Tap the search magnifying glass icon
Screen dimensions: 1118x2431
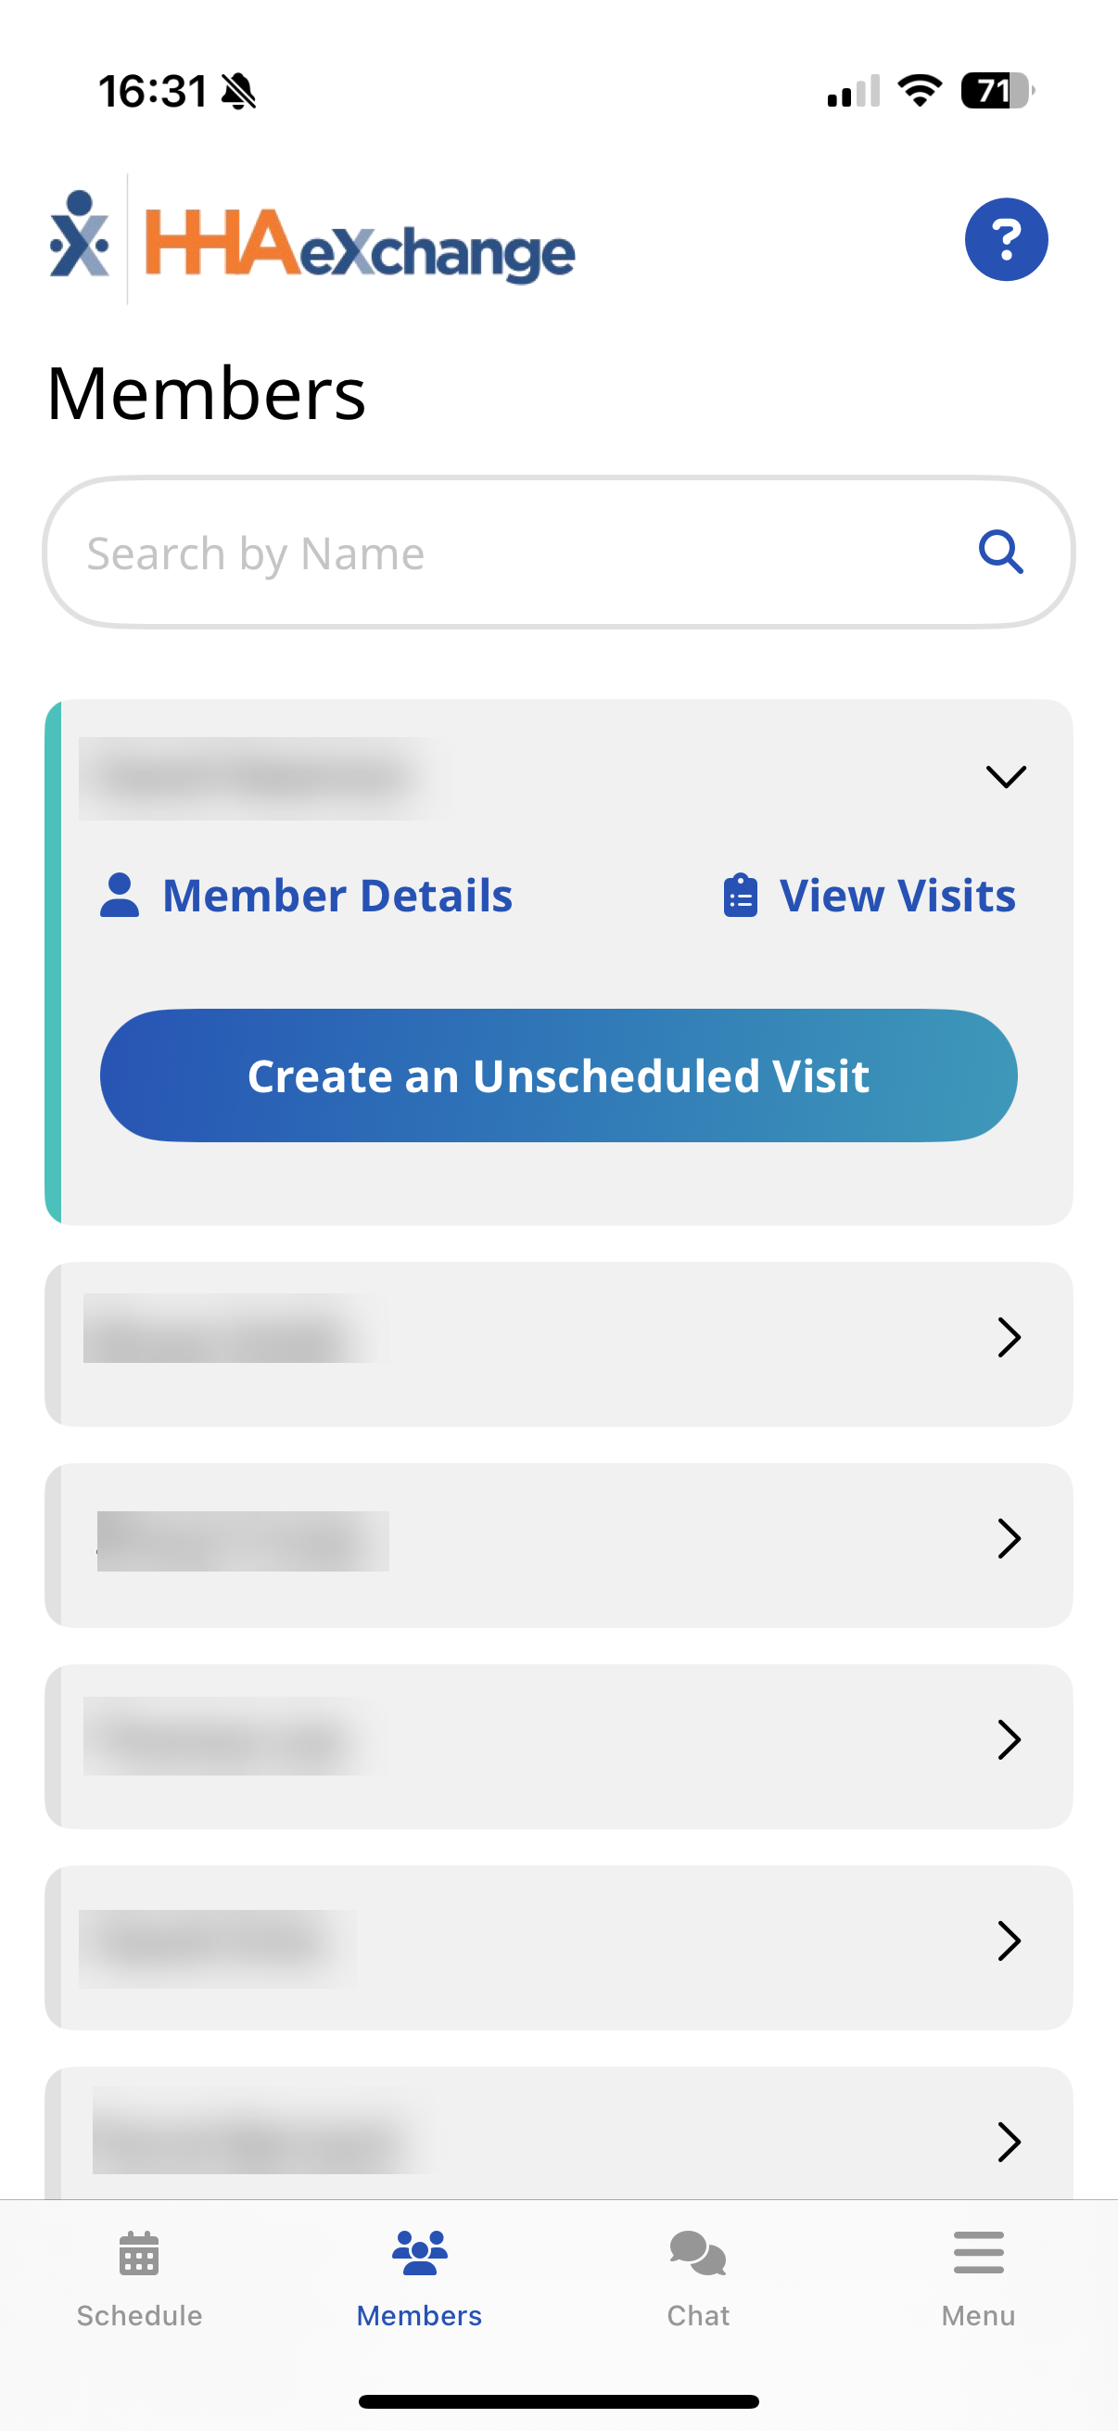pyautogui.click(x=1000, y=552)
